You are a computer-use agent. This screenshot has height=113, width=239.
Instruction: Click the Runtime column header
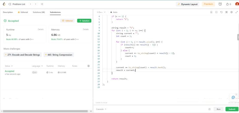(50, 66)
